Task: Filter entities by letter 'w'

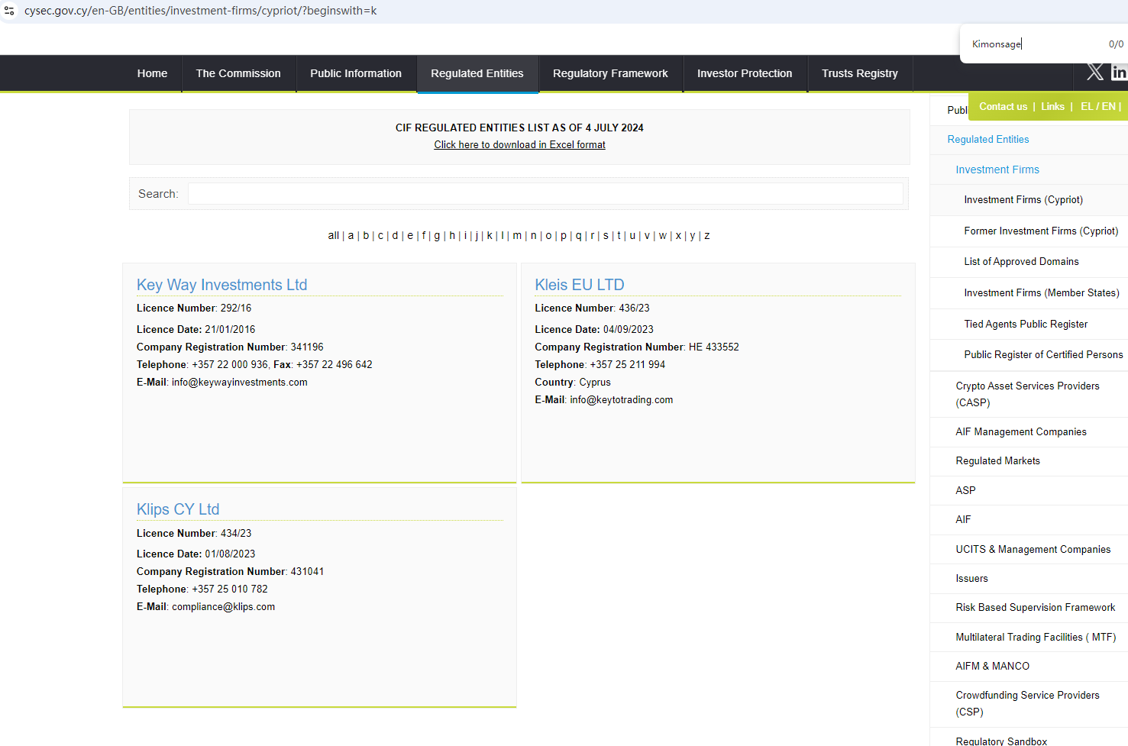Action: tap(662, 236)
